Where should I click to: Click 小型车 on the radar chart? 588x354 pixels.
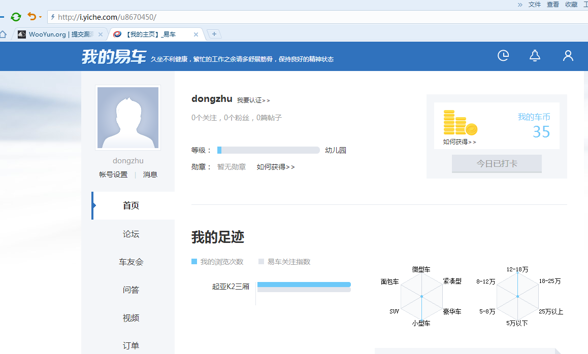[421, 323]
